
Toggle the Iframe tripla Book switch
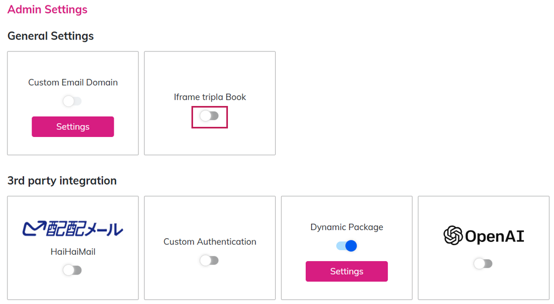[x=209, y=116]
